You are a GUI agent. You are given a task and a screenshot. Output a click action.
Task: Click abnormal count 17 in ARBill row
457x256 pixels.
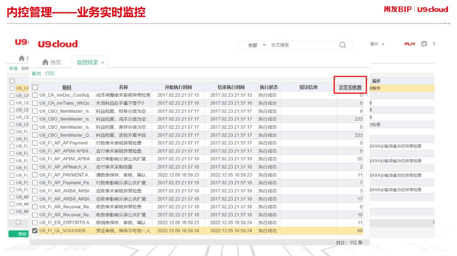point(360,199)
